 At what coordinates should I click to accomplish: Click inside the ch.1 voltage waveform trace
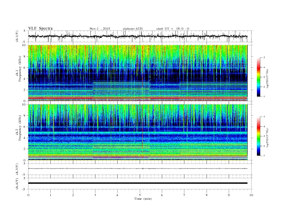coord(138,36)
